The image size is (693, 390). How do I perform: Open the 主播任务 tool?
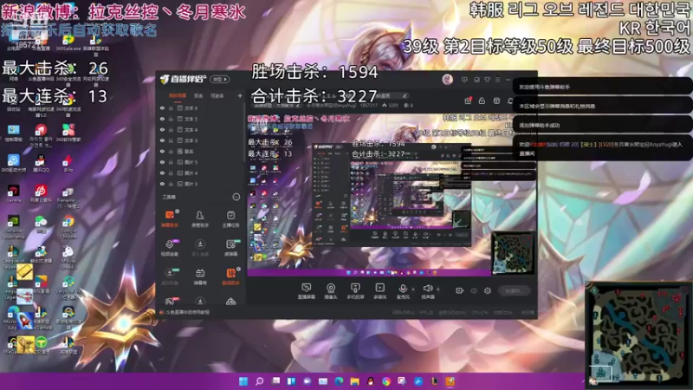[230, 219]
